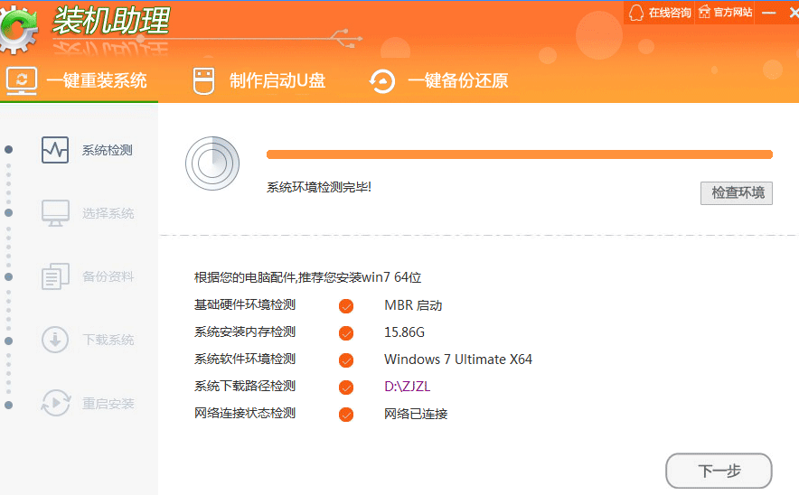799x495 pixels.
Task: Click the 系统检测 heartbeat monitor icon
Action: click(x=55, y=150)
